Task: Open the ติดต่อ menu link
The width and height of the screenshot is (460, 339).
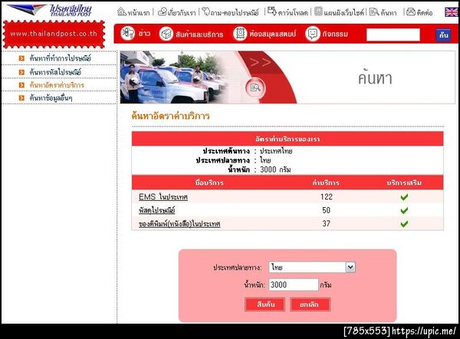Action: pos(425,12)
